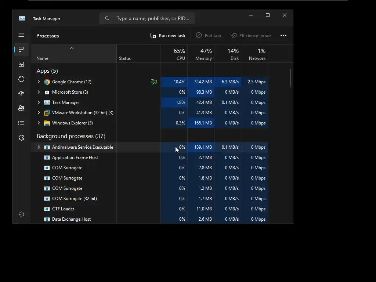The image size is (376, 282).
Task: Click the process list vertical scrollbar
Action: pos(290,78)
